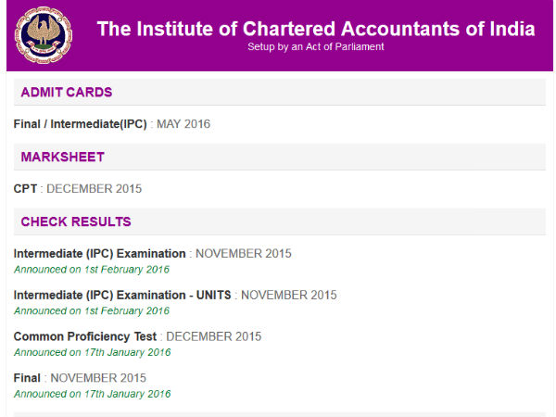The width and height of the screenshot is (556, 417).
Task: Click NOVEMBER 2015 beside the UNITS result
Action: (288, 296)
